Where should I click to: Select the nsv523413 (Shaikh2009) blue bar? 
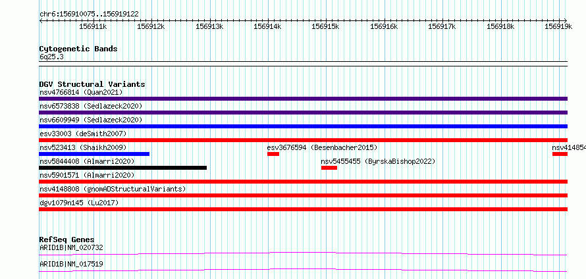pos(94,154)
